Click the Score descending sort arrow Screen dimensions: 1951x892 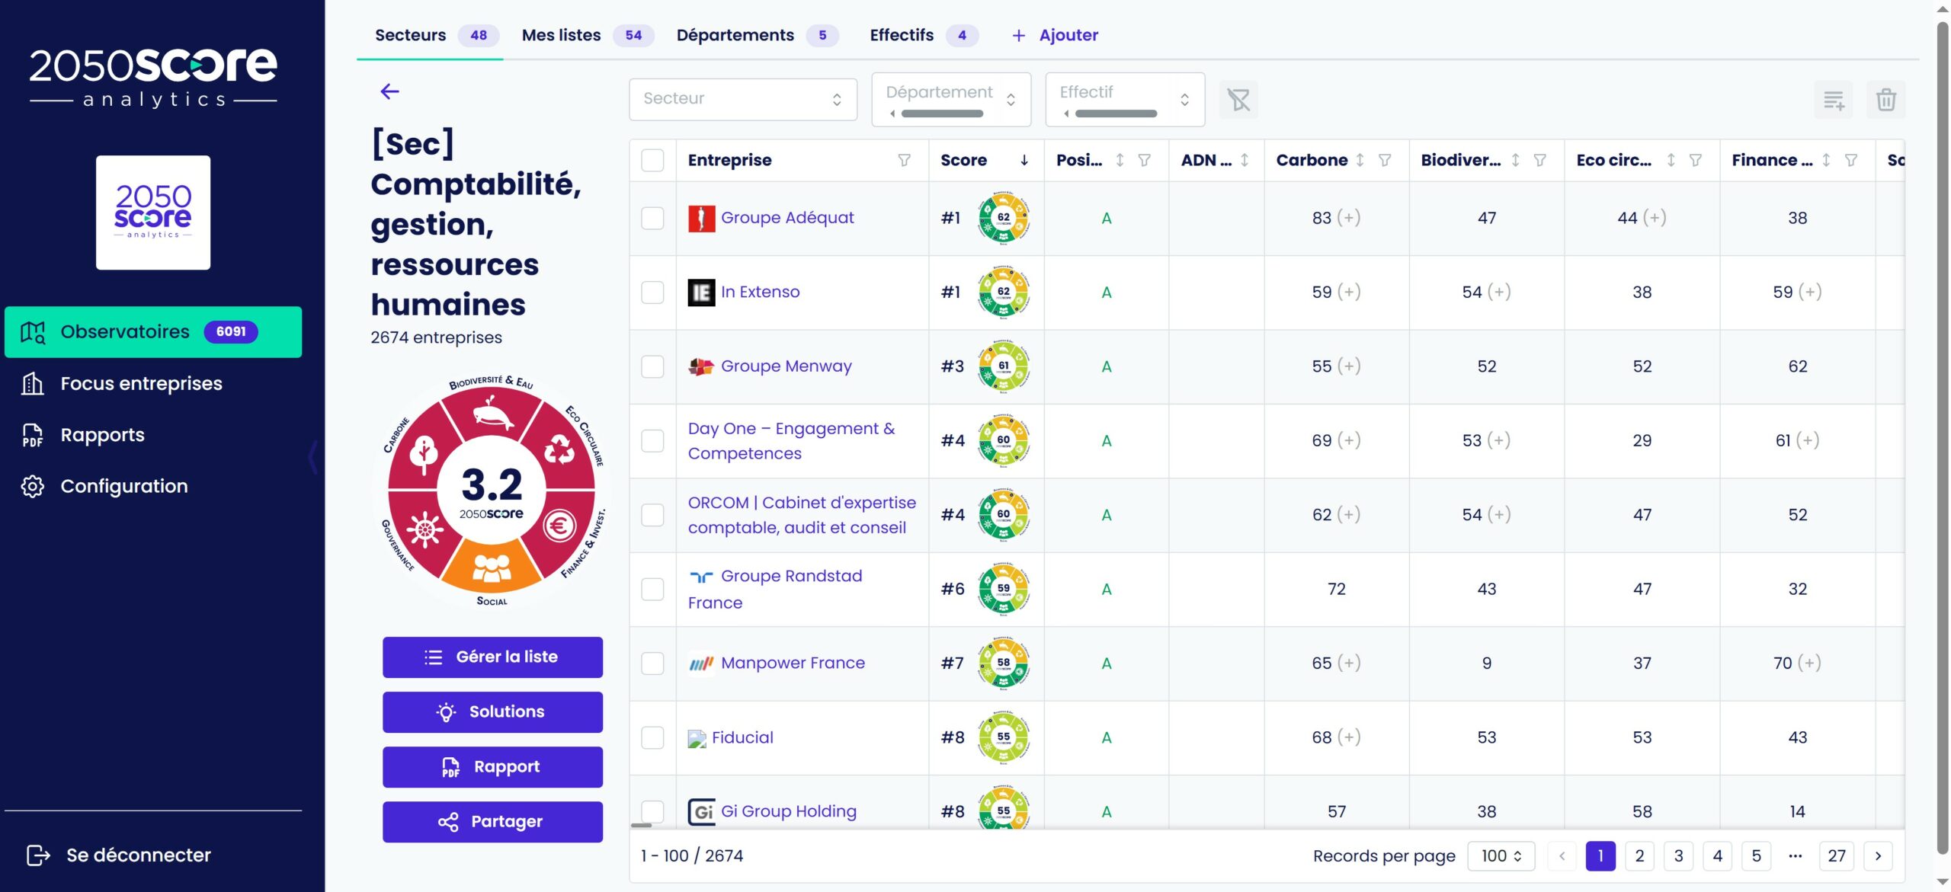click(1024, 160)
